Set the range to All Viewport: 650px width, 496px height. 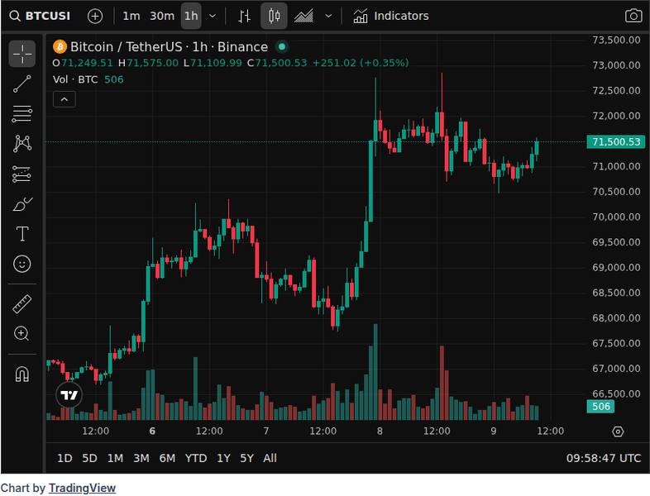(270, 458)
